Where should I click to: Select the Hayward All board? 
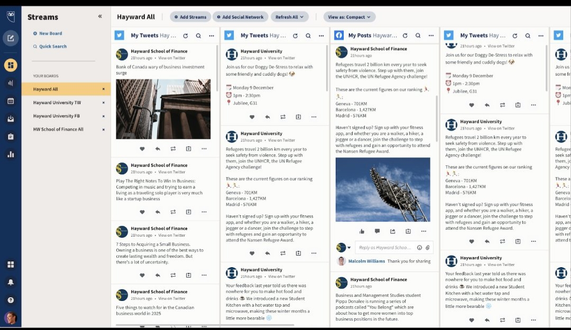click(66, 89)
